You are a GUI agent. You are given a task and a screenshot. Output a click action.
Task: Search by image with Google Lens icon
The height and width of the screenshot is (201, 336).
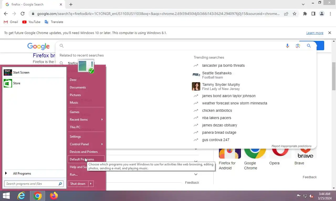point(298,46)
